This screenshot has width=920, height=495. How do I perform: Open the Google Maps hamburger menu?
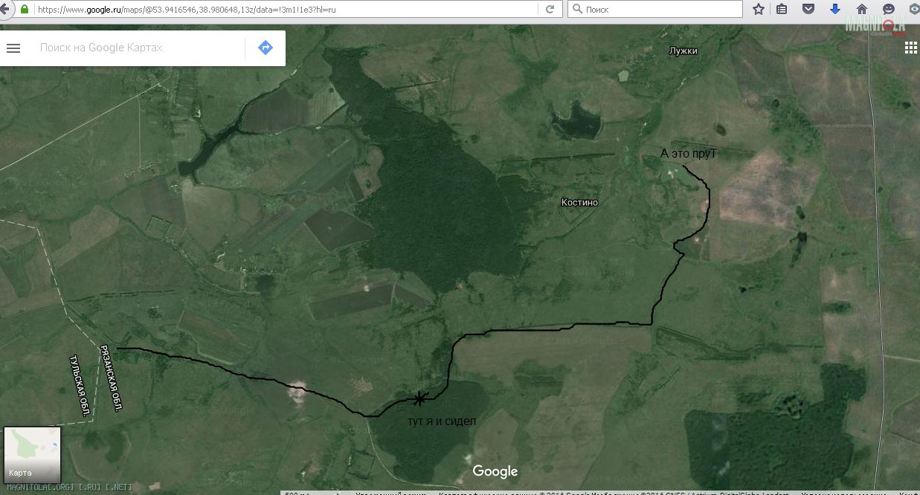click(x=13, y=48)
